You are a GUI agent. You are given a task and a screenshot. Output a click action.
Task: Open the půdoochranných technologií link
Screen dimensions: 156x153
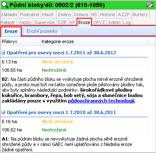point(101,101)
